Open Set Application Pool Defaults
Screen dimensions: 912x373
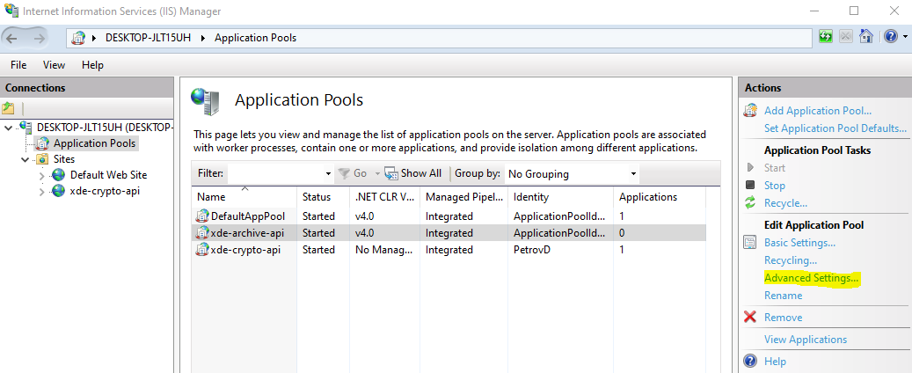click(x=835, y=128)
